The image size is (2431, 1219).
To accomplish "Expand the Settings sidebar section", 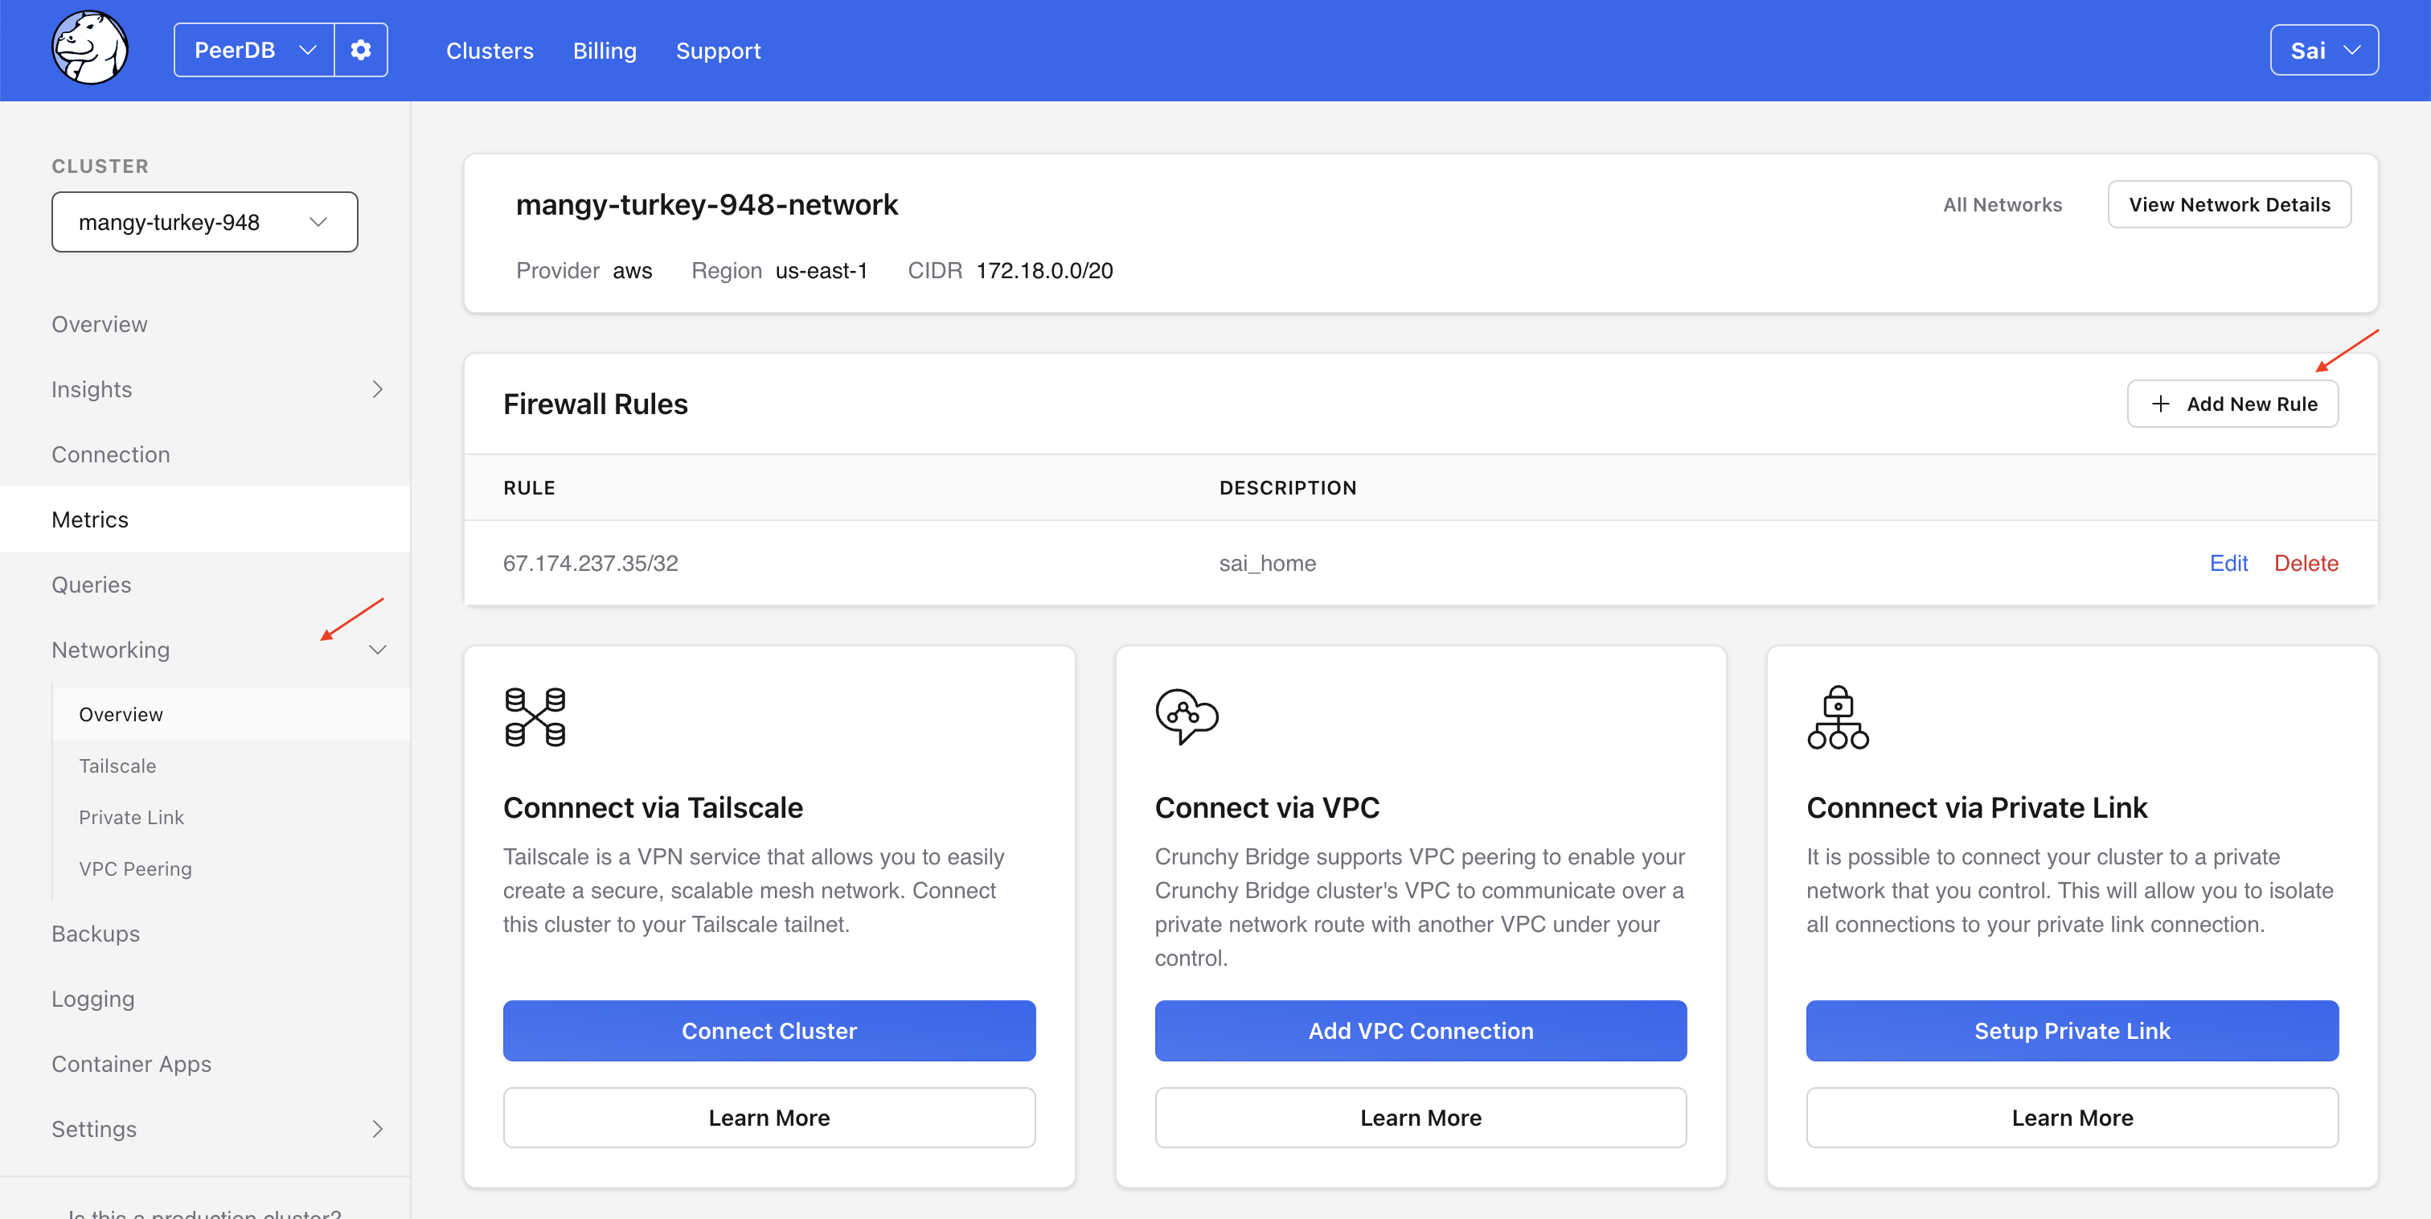I will 378,1129.
